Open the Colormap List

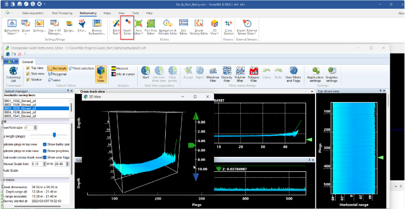13,75
